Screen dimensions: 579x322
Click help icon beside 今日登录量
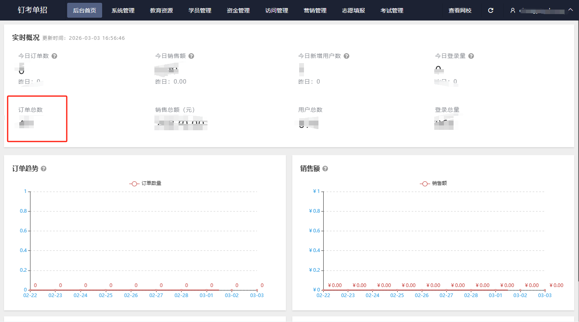[x=471, y=56]
